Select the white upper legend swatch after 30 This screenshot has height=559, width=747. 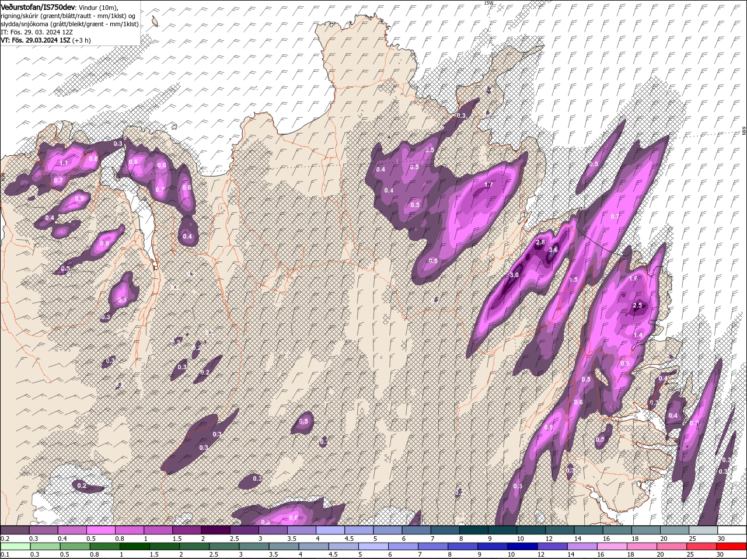(x=732, y=530)
